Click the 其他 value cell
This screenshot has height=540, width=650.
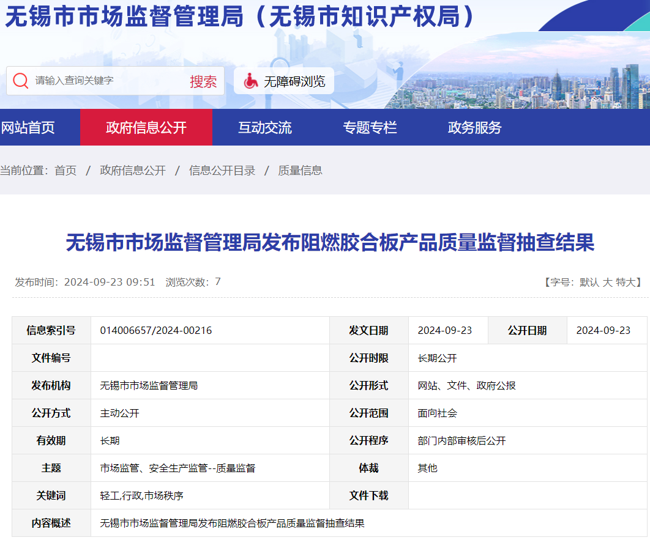tap(528, 468)
